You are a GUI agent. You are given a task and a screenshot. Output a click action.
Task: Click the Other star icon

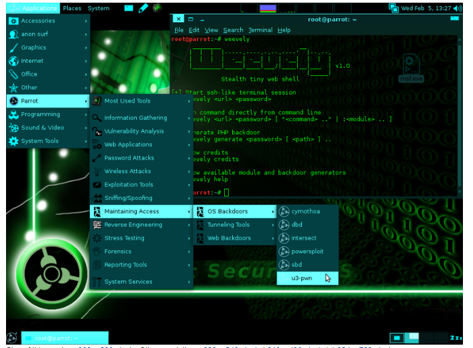click(13, 88)
